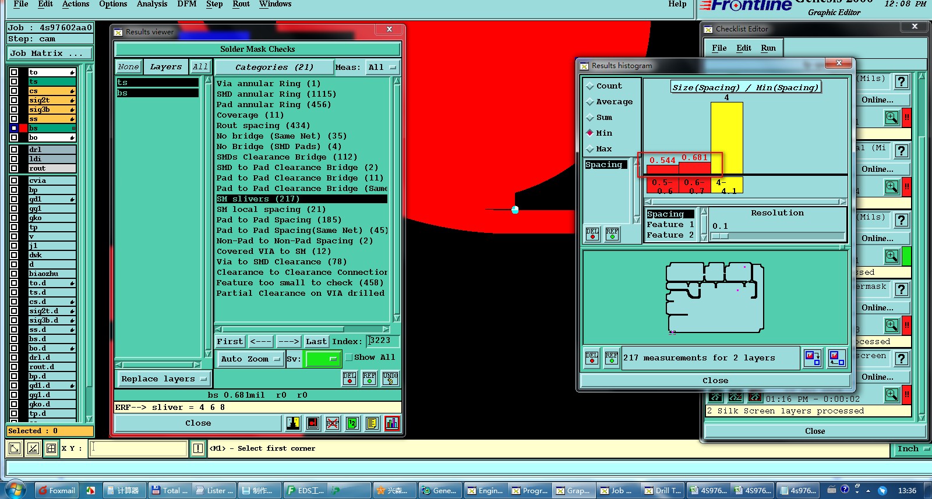Viewport: 932px width, 499px height.
Task: Open the histogram icon in Results viewer
Action: [x=391, y=423]
